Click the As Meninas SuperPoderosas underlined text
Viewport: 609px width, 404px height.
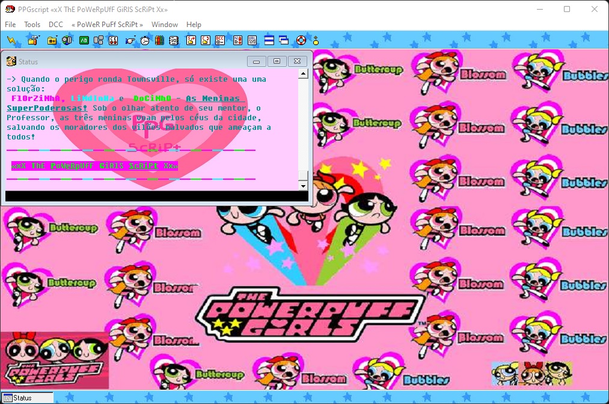[x=126, y=103]
